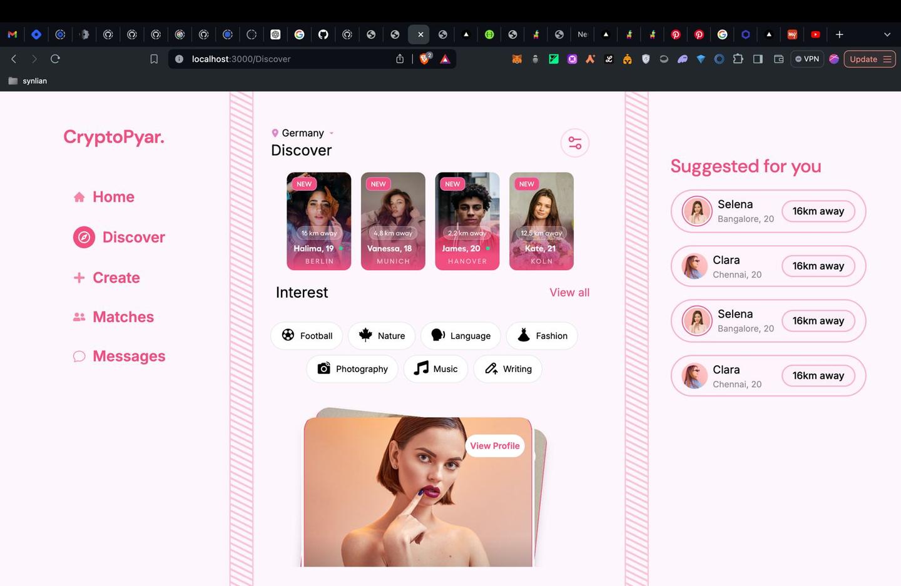Open the filter settings slider icon
The image size is (901, 586).
[575, 143]
